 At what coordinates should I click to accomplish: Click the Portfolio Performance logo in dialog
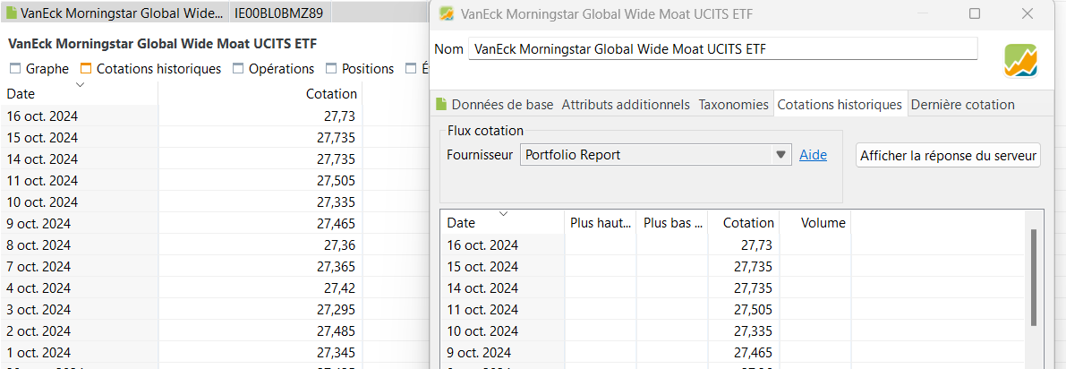click(x=1020, y=60)
